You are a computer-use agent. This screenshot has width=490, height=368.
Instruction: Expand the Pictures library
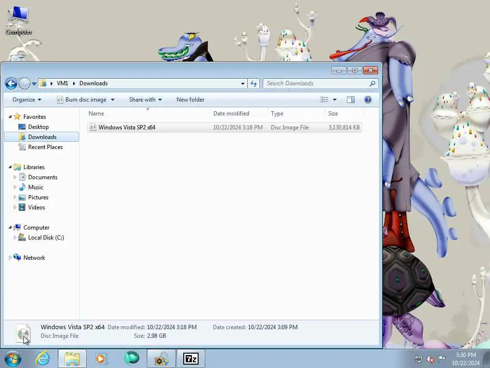15,197
